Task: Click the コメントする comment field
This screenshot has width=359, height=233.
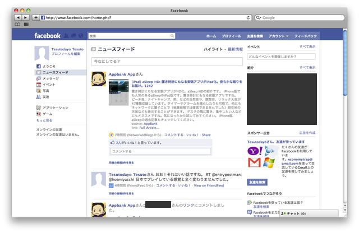Action: pyautogui.click(x=160, y=151)
